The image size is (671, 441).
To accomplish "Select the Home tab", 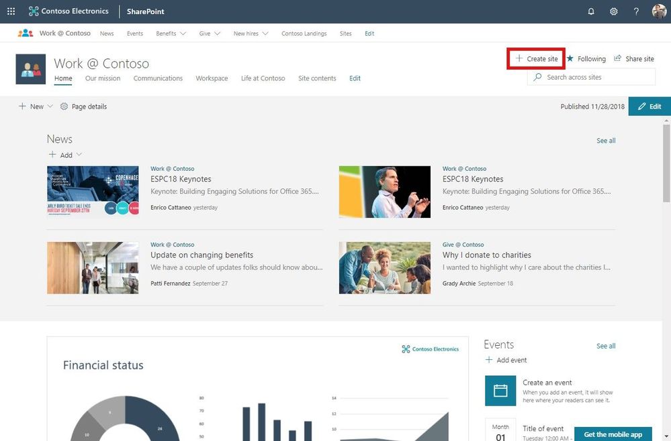I will click(x=63, y=78).
